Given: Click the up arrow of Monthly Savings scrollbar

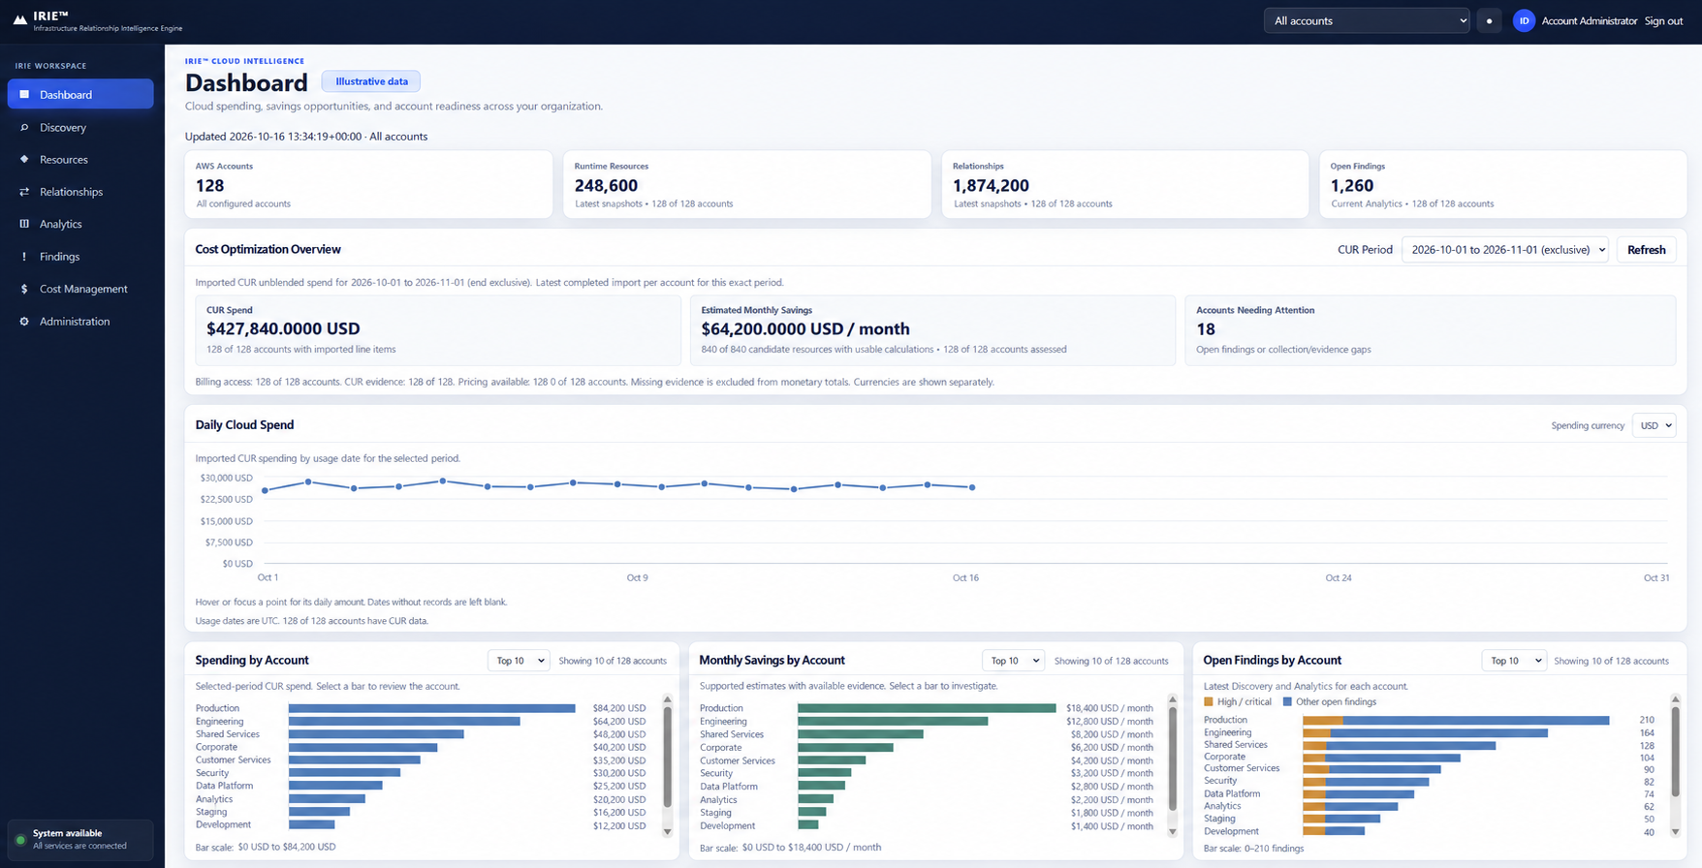Looking at the screenshot, I should tap(1172, 699).
